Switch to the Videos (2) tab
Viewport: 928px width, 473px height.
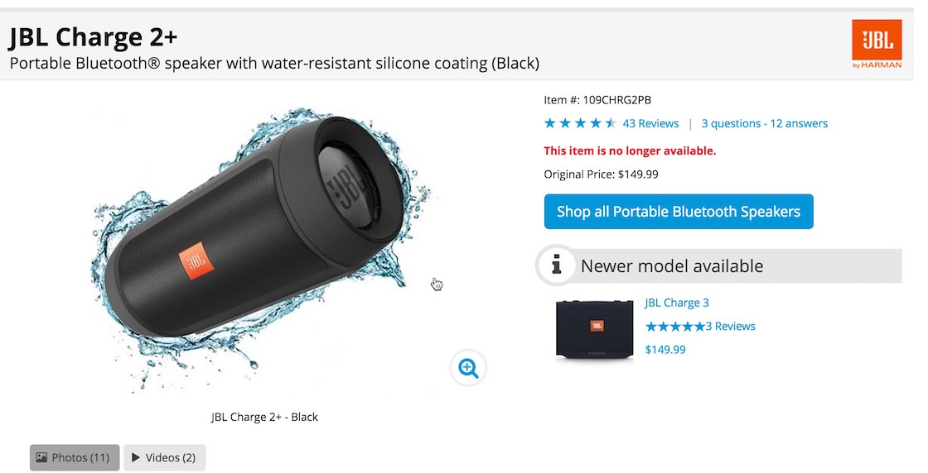click(x=164, y=457)
